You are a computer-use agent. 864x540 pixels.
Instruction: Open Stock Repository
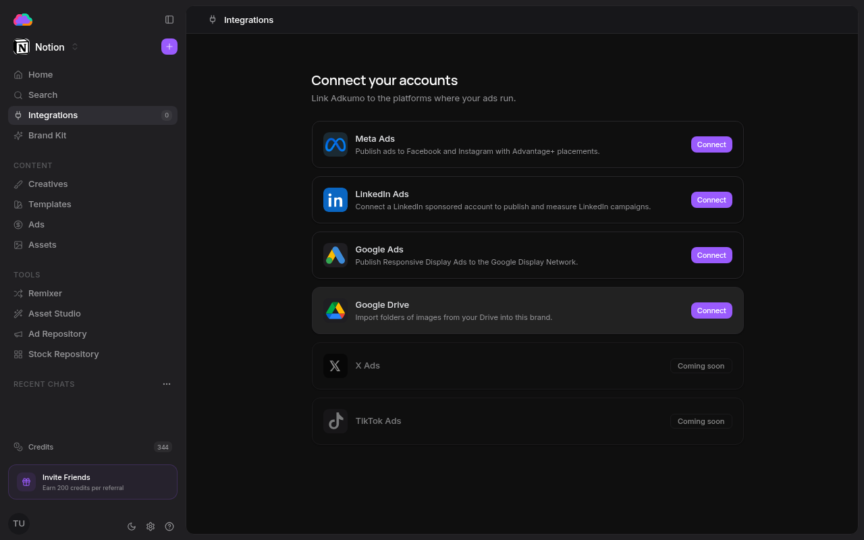(x=92, y=354)
